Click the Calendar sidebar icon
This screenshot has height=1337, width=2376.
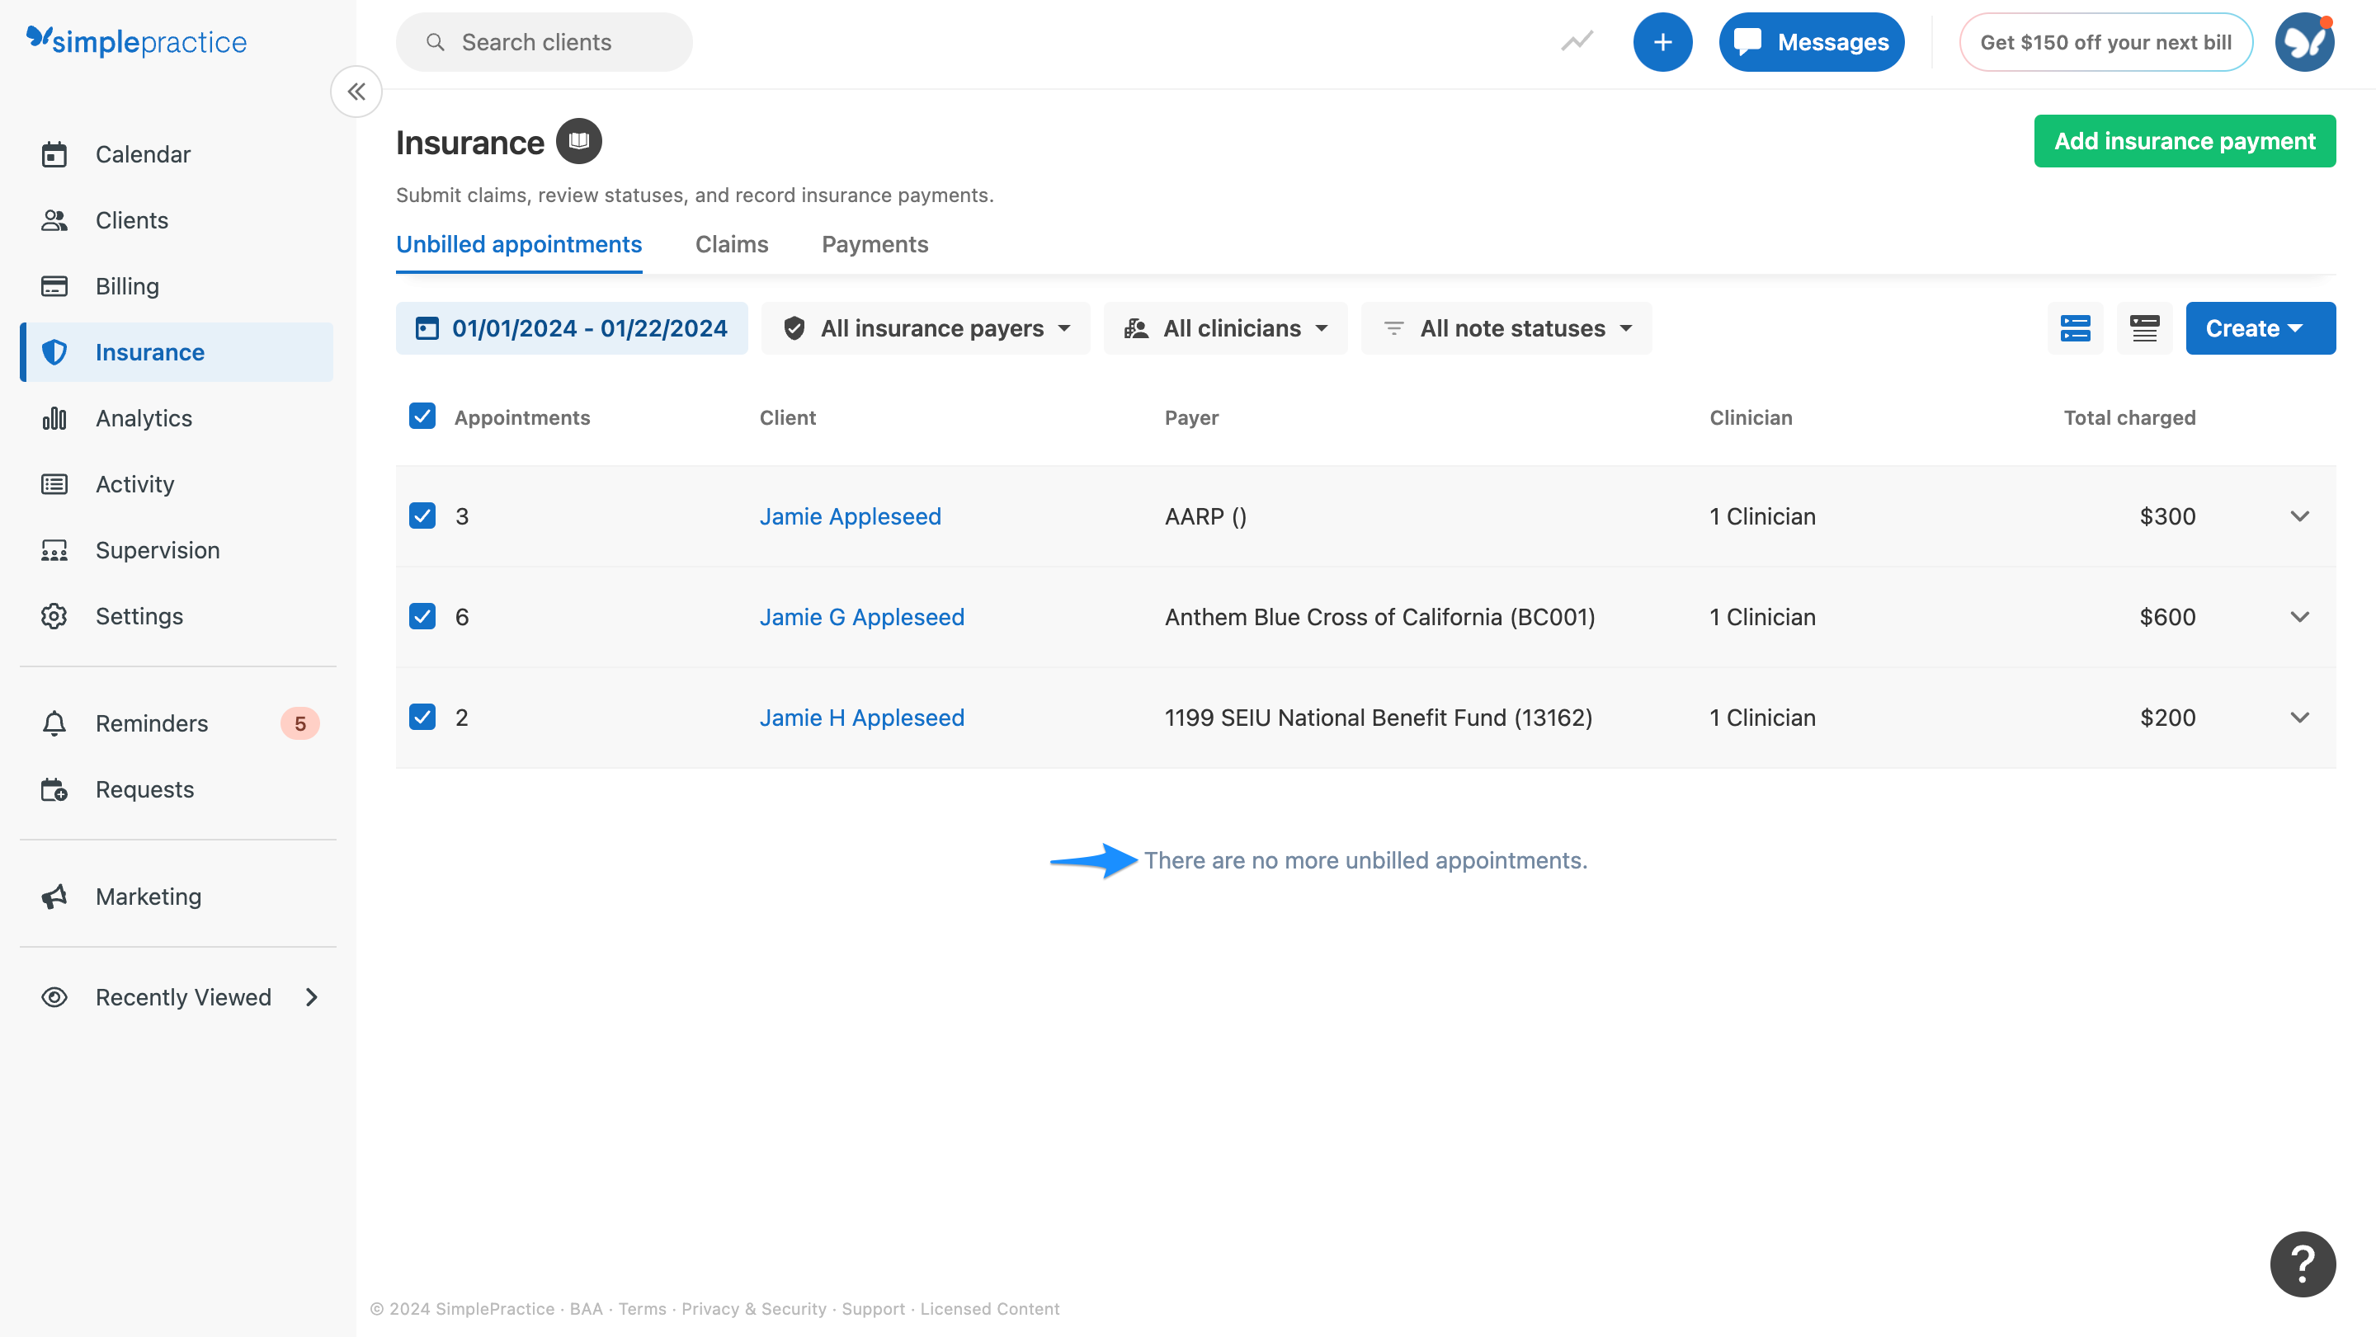tap(54, 154)
